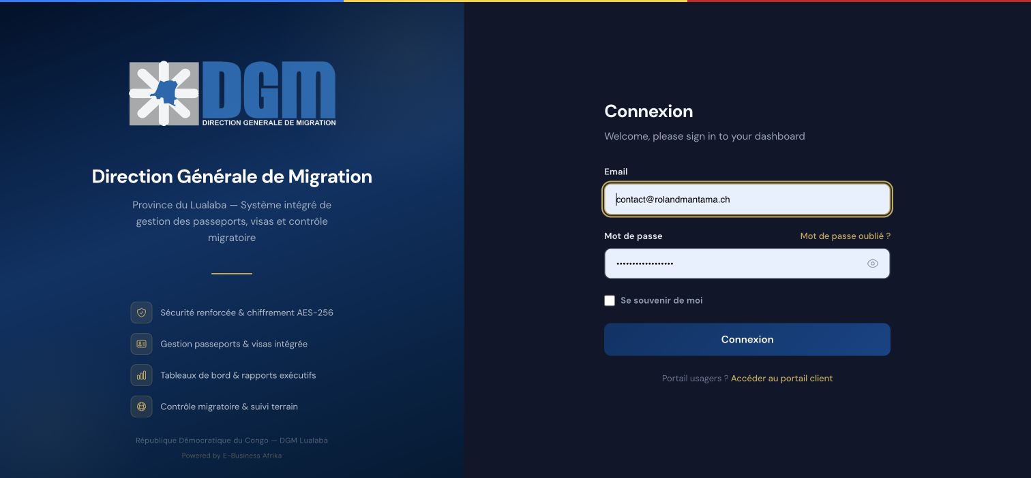The width and height of the screenshot is (1031, 478).
Task: Click the Connexion submit button
Action: tap(747, 339)
